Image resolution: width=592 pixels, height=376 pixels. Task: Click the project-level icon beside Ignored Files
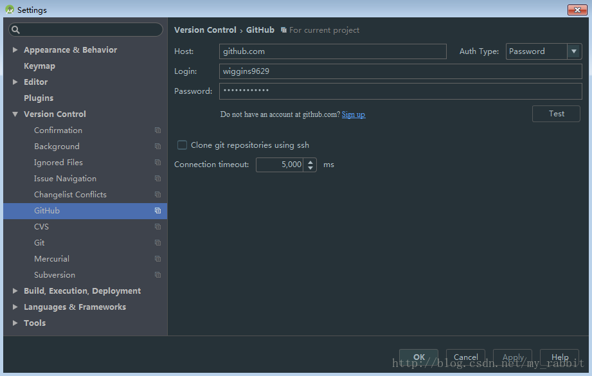158,163
